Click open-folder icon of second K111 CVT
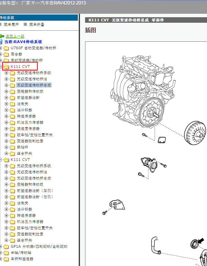 pos(6,160)
